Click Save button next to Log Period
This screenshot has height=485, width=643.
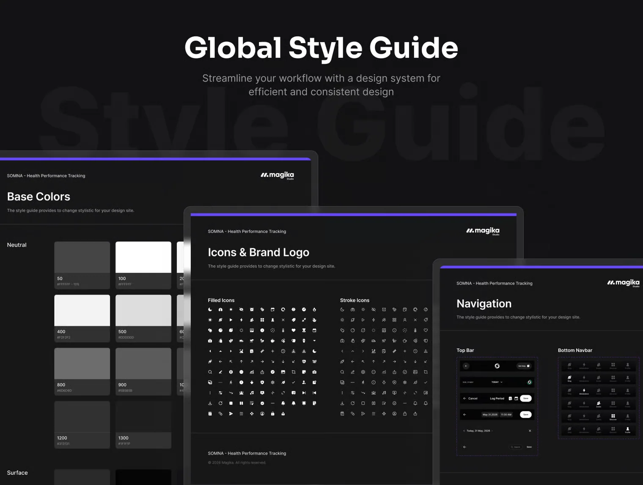pos(526,398)
